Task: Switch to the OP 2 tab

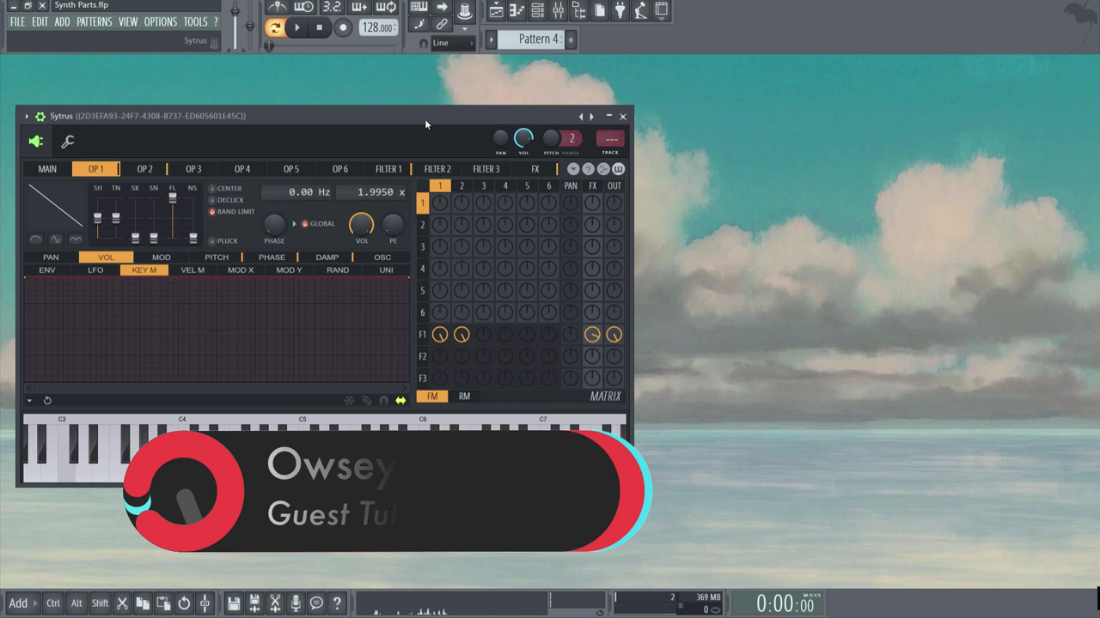Action: (x=144, y=169)
